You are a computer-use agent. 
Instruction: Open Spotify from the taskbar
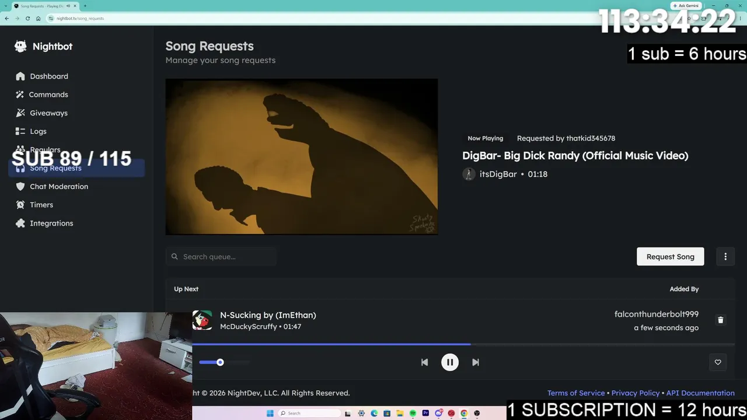413,414
